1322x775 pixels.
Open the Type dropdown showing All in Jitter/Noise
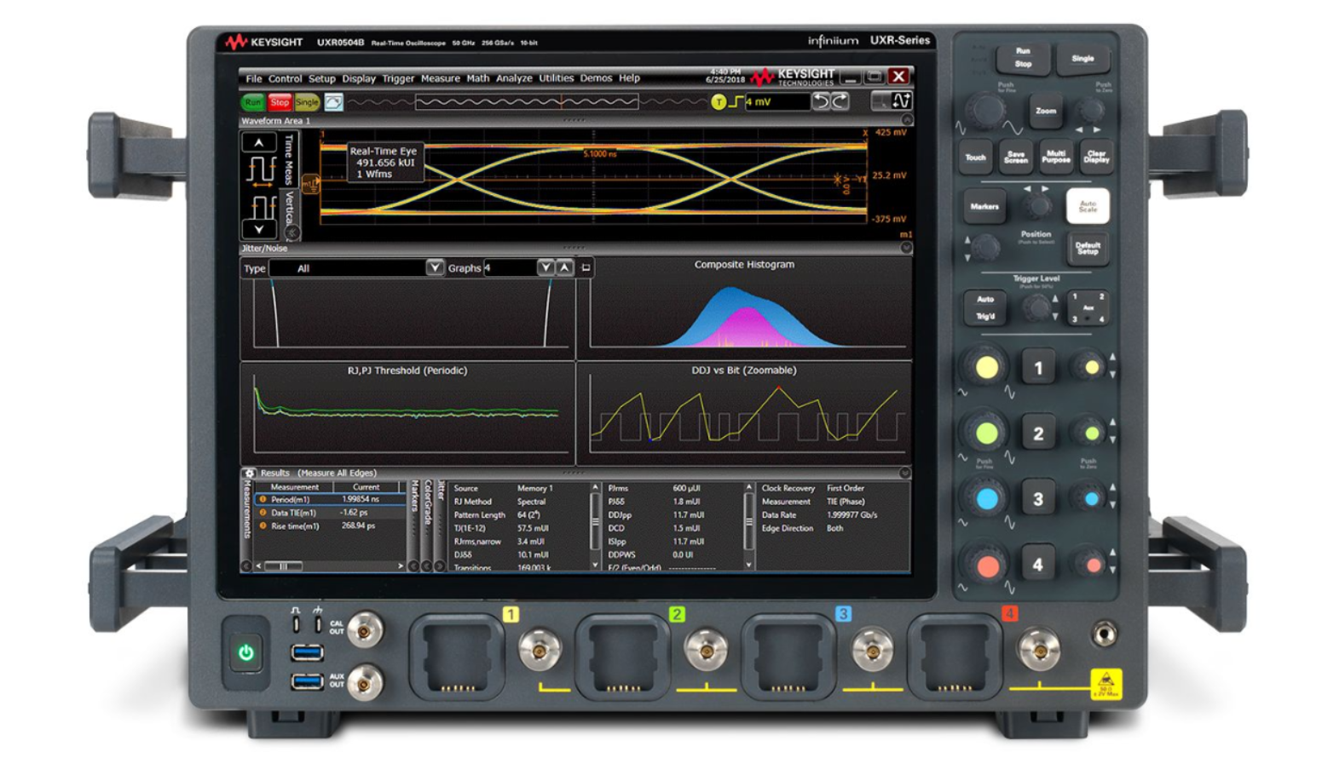[x=435, y=265]
